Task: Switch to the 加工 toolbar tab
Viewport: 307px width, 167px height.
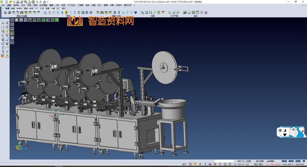Action: click(58, 8)
